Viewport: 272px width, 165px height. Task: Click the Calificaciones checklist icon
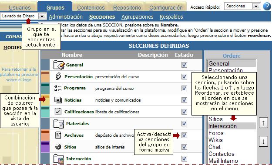pos(58,112)
